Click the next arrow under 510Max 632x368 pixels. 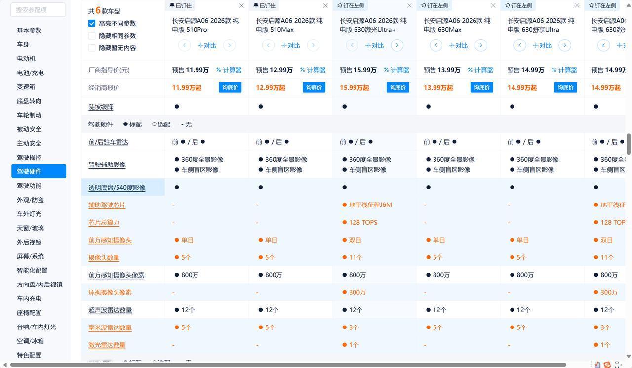(x=313, y=45)
